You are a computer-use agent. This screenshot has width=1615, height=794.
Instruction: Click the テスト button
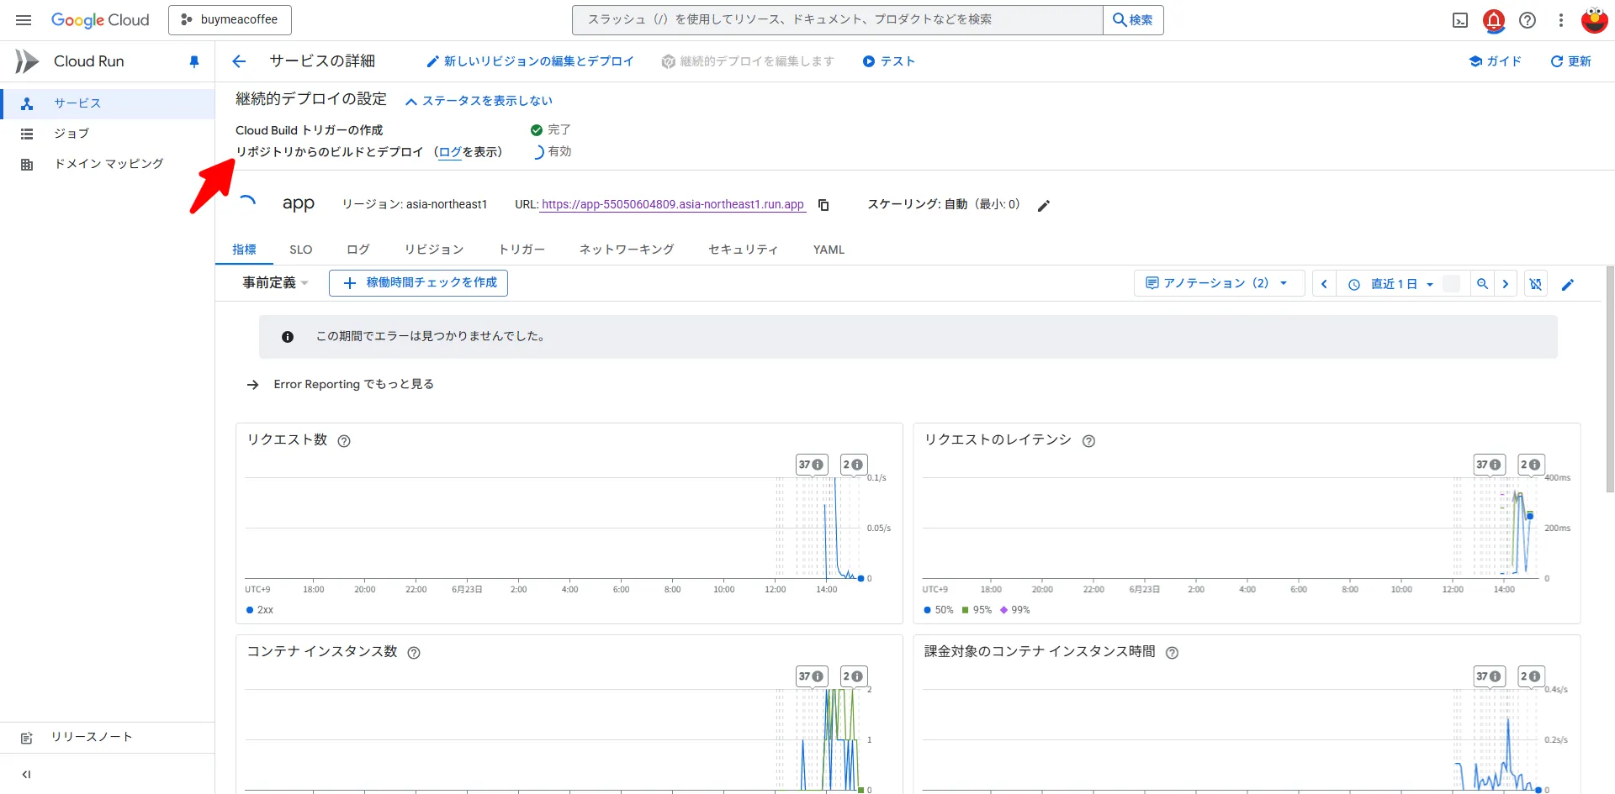[889, 61]
